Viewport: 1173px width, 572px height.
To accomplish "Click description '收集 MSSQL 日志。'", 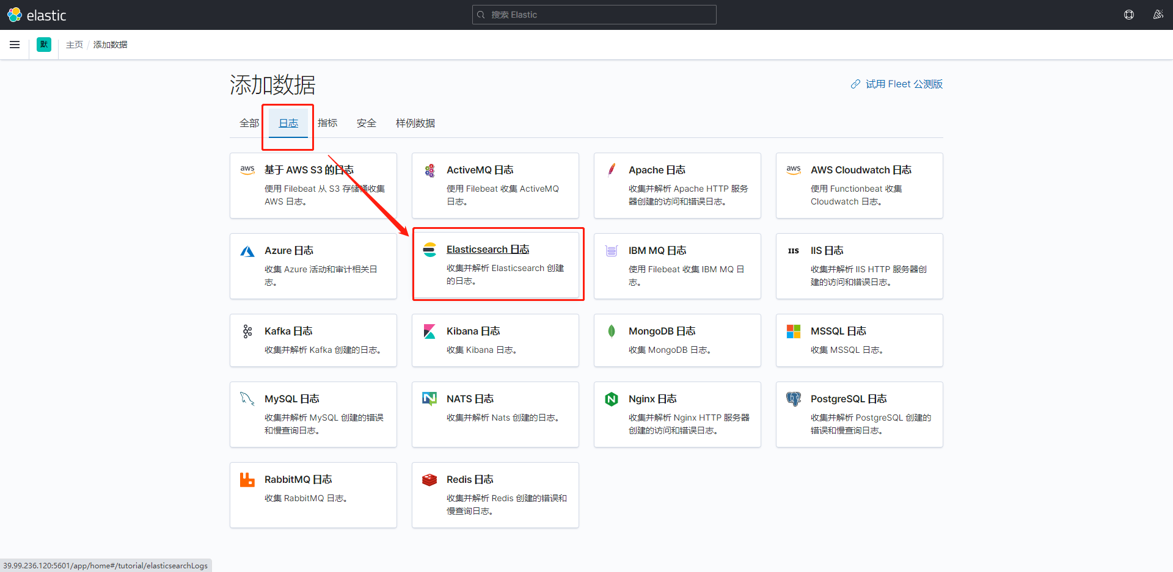I will coord(847,350).
